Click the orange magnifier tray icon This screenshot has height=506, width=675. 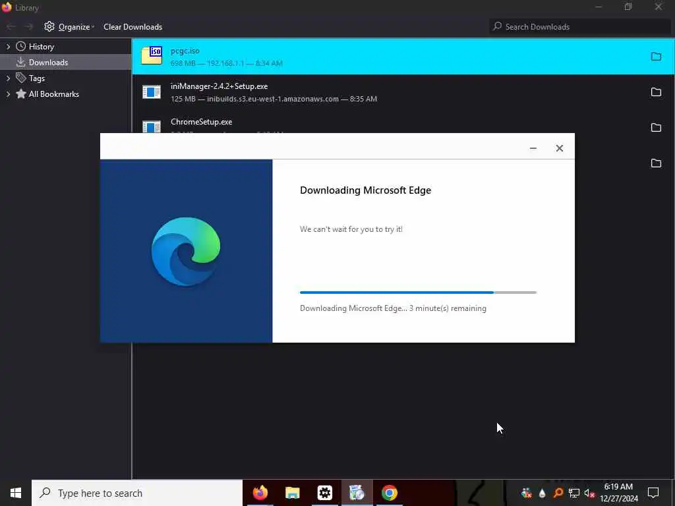coord(558,493)
